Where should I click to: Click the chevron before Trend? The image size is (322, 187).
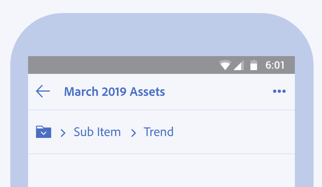[133, 133]
